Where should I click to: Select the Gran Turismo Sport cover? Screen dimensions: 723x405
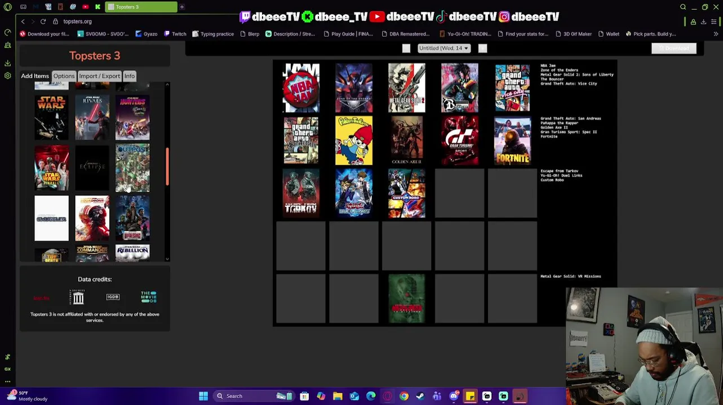pos(460,141)
